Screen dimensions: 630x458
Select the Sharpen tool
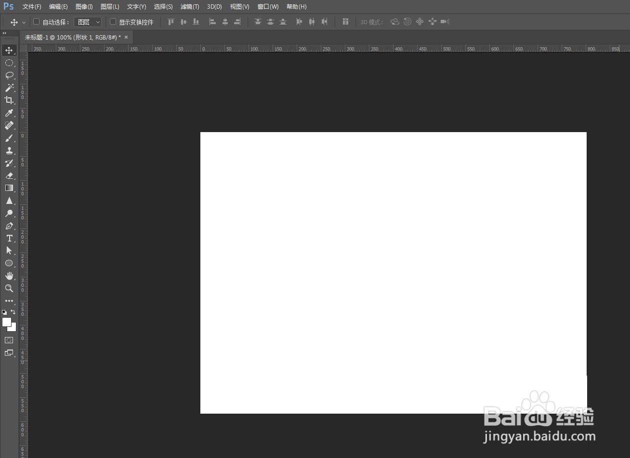click(x=9, y=201)
